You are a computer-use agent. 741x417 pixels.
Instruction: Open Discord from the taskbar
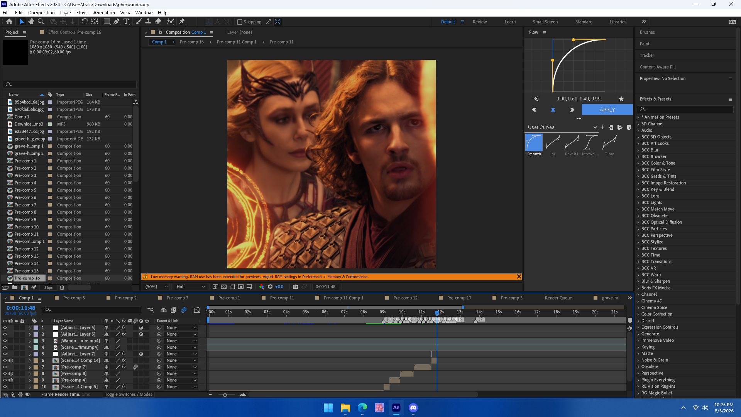413,408
